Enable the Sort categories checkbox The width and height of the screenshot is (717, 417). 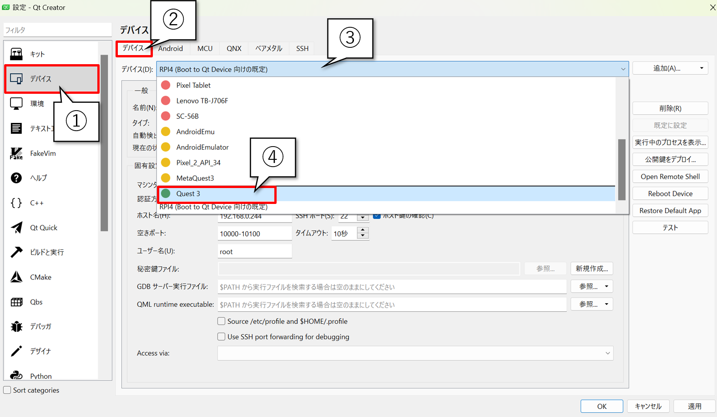point(7,390)
